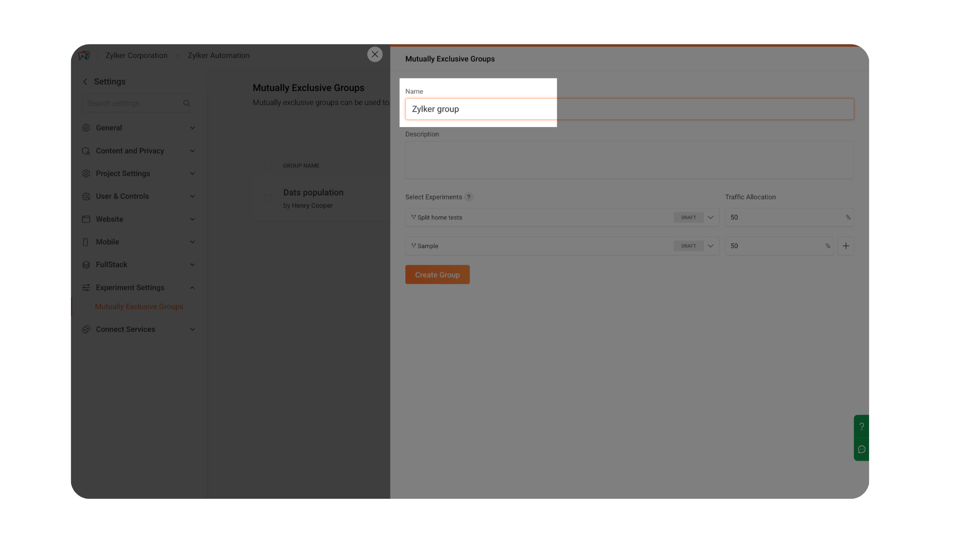Open the Split home tests experiment dropdown
Image resolution: width=954 pixels, height=536 pixels.
tap(711, 217)
